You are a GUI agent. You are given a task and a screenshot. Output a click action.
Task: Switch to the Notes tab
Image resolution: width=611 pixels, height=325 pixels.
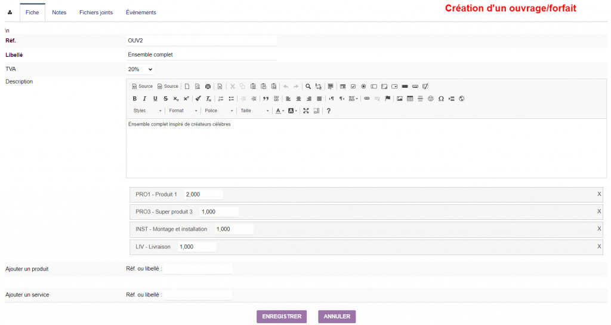pos(59,13)
